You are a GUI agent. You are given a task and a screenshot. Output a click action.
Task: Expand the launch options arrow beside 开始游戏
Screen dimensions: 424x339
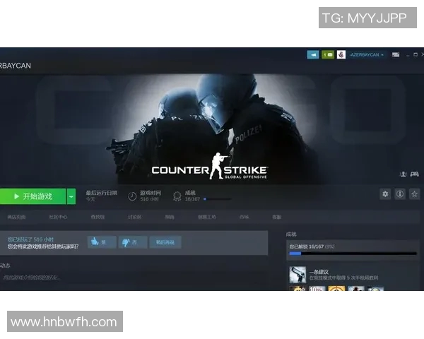click(x=71, y=196)
